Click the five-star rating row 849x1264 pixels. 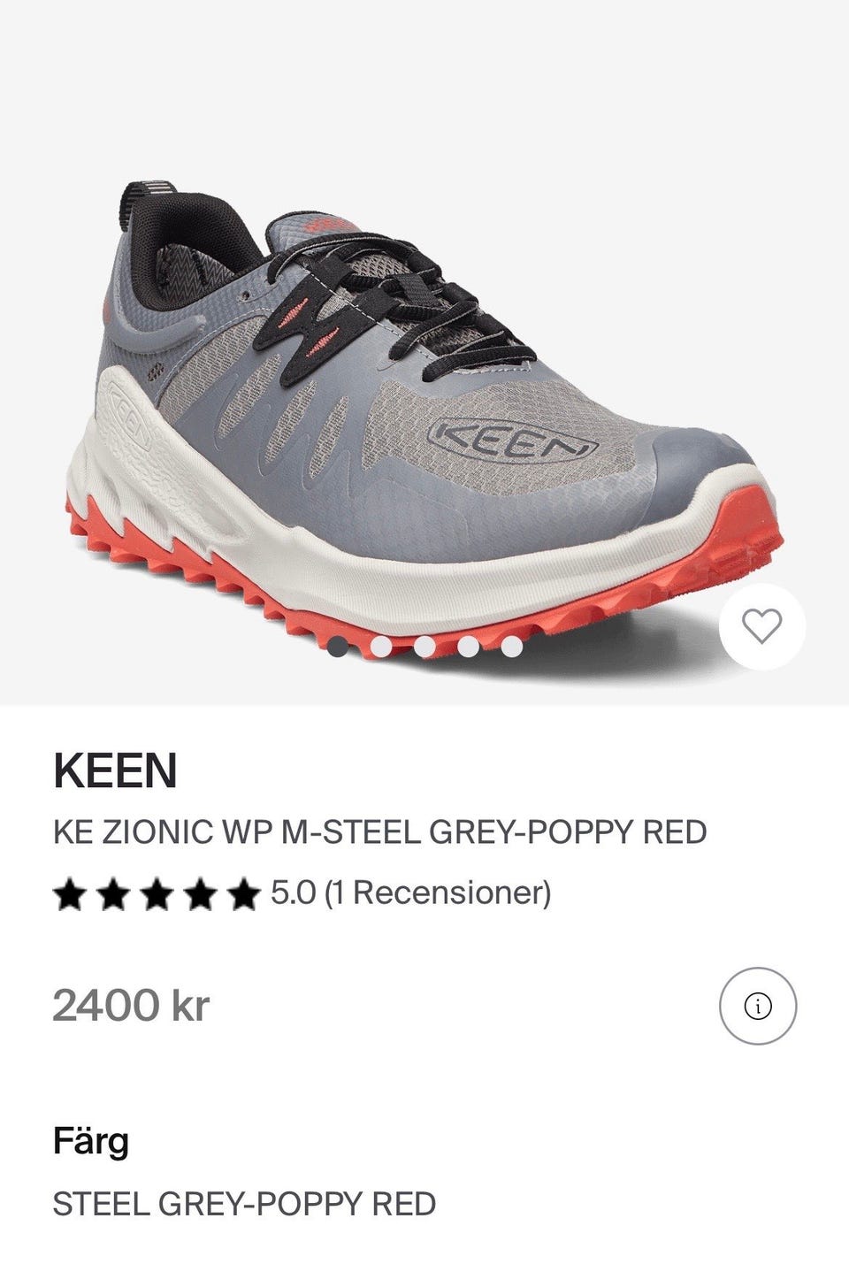point(302,892)
